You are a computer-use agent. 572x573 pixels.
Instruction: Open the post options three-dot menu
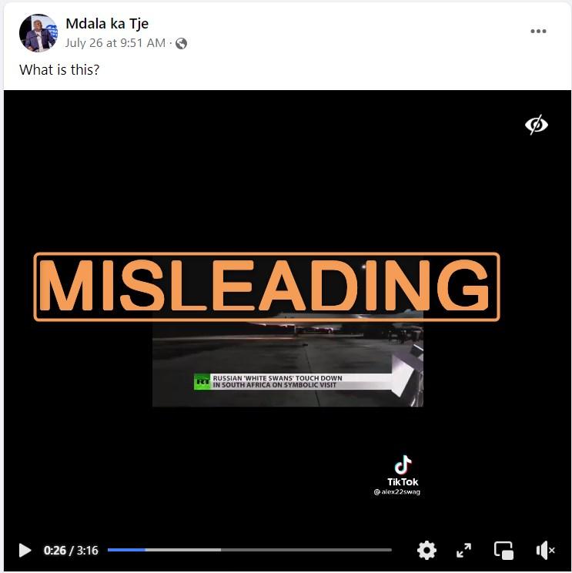click(x=538, y=31)
